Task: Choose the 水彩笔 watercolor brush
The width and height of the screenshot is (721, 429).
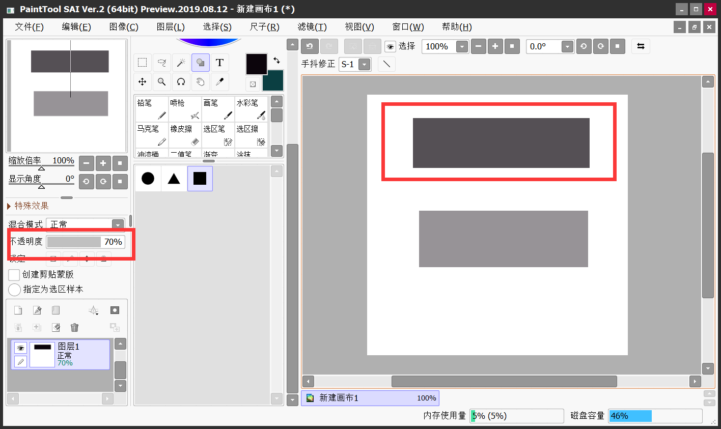Action: [251, 109]
